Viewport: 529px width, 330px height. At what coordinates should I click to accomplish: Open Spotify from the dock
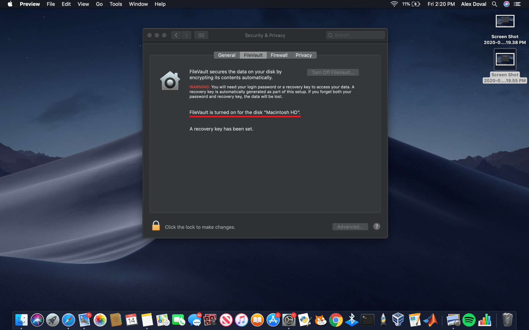(x=469, y=320)
